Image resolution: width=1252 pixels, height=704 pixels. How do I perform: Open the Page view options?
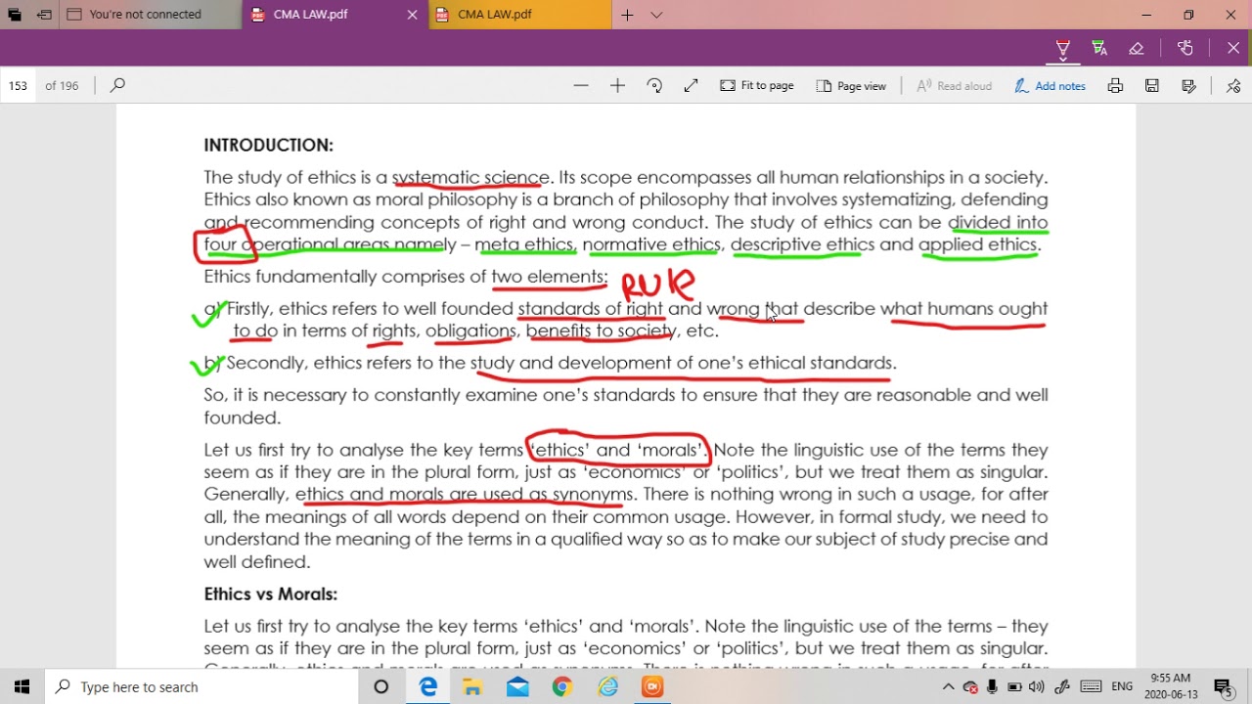pos(851,85)
